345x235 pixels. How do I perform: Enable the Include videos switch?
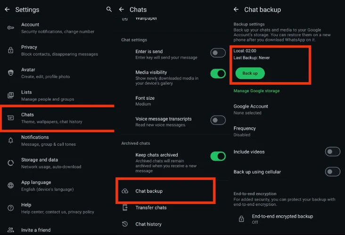[332, 152]
